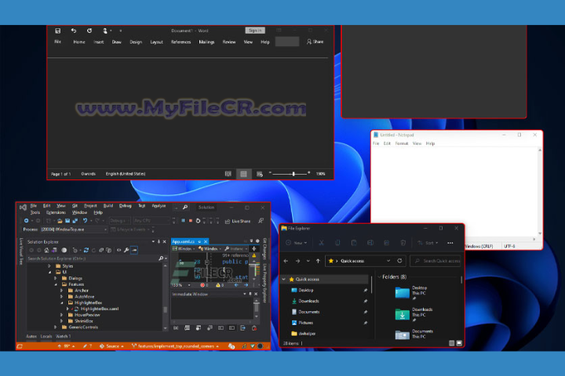Open the Edit menu in Notepad
This screenshot has height=376, width=565.
coord(387,143)
